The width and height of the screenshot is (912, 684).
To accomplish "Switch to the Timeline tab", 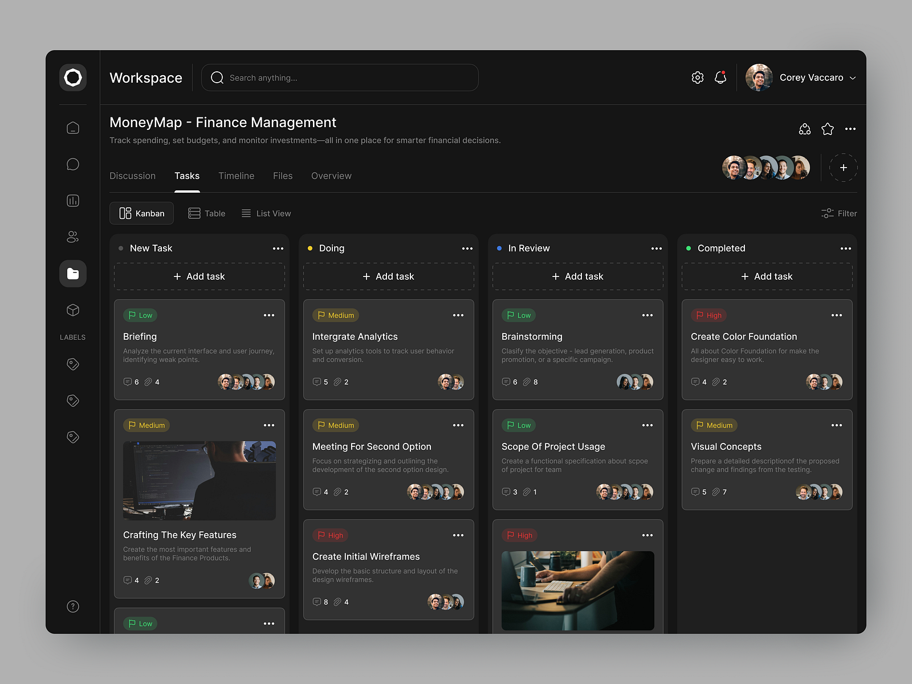I will [236, 176].
